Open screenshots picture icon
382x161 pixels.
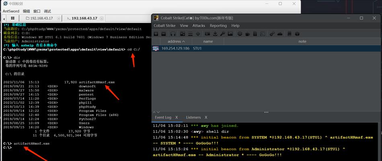click(230, 34)
